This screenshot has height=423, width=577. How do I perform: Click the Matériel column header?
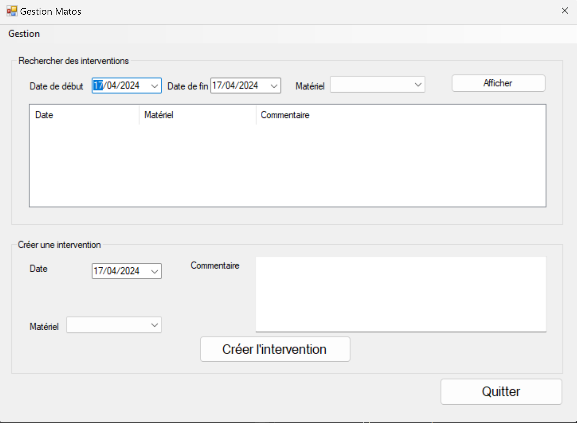[x=198, y=115]
